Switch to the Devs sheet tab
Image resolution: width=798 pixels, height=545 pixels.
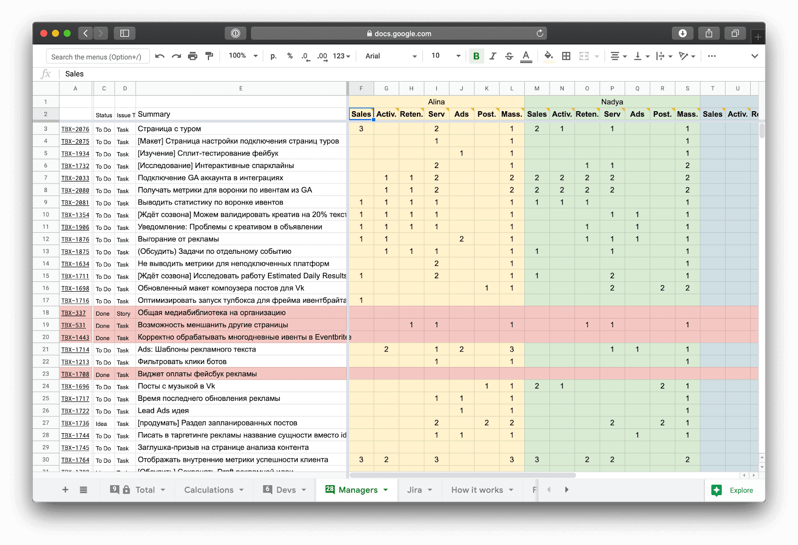(x=286, y=490)
